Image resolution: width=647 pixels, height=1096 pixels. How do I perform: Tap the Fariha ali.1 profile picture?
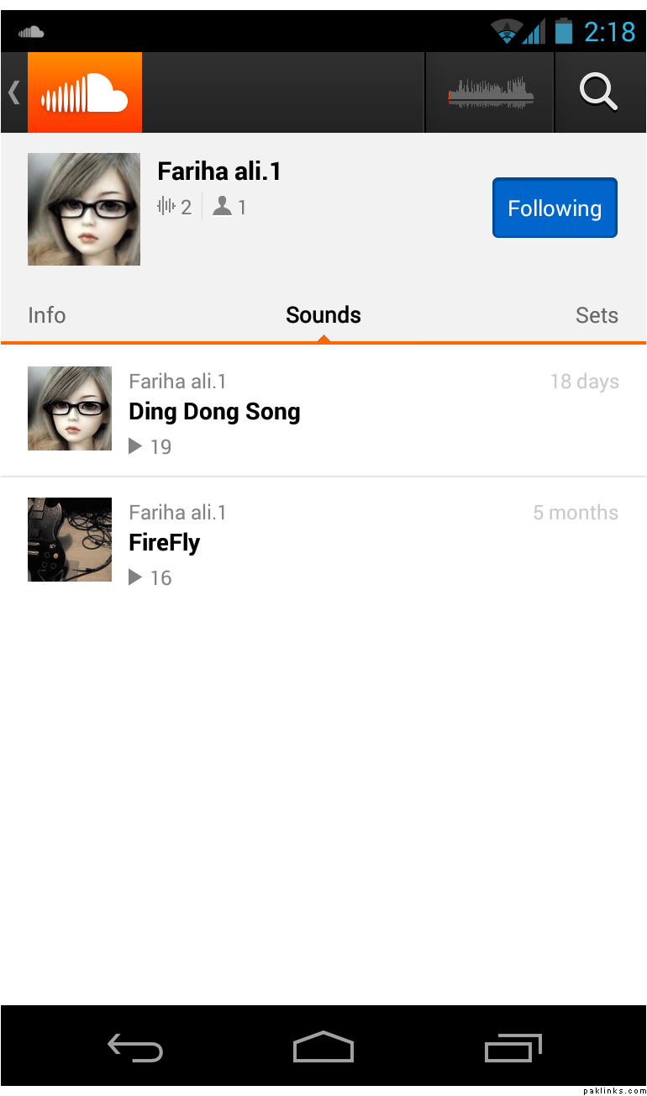point(84,209)
